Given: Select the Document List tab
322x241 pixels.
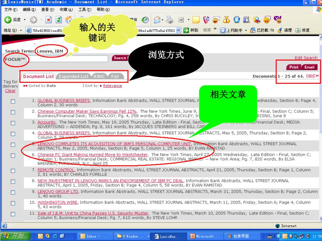Looking at the screenshot, I should 38,77.
